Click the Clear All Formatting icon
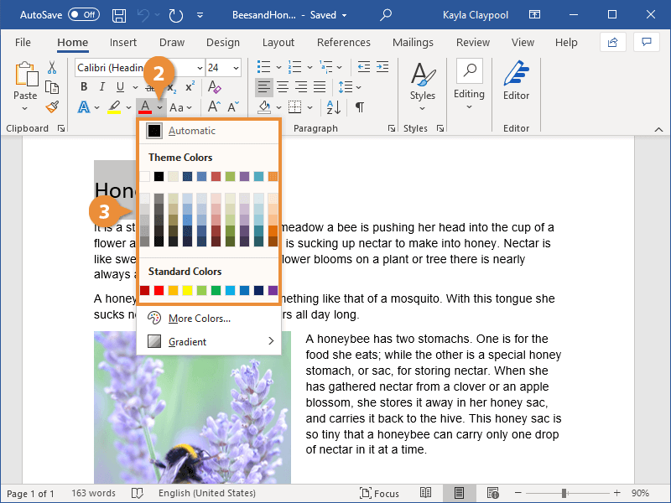The image size is (671, 503). 214,87
